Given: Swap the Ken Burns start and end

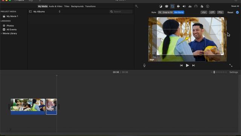Looking at the screenshot, I should [204, 12].
